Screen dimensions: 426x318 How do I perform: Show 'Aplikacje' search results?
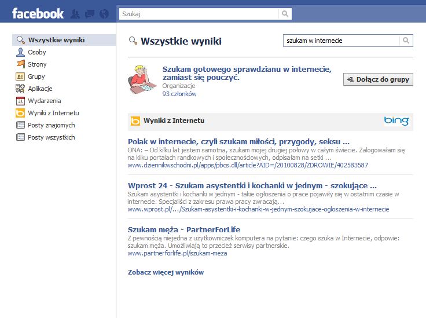(40, 89)
